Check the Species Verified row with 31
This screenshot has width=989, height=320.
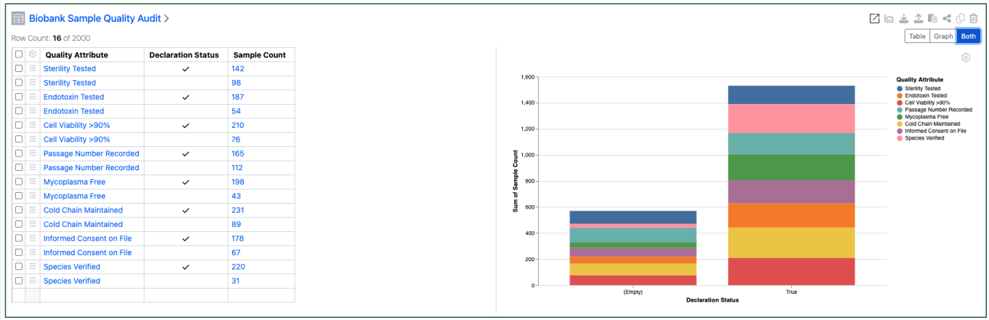[x=19, y=281]
